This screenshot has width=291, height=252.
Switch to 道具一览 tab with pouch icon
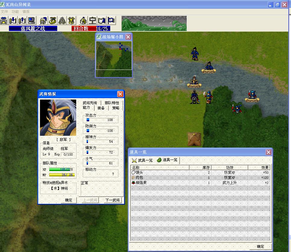167,160
